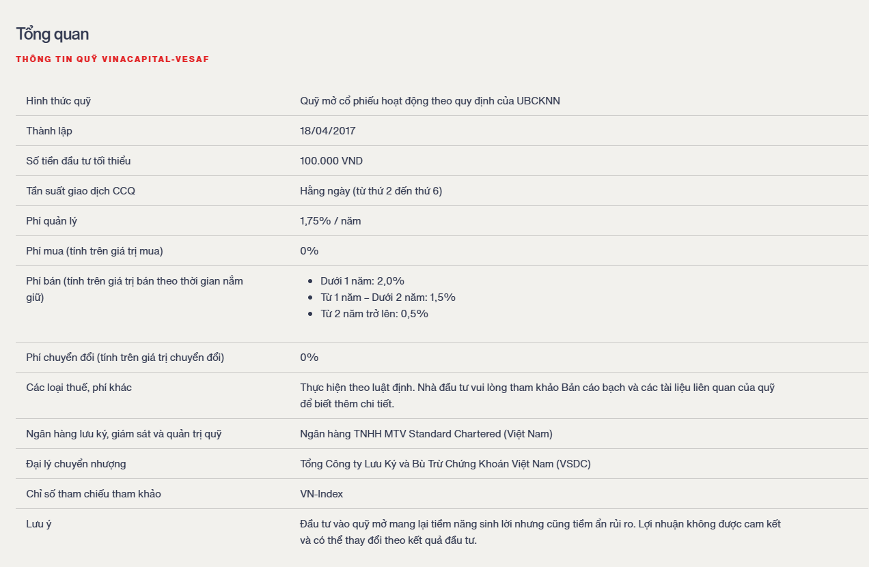Image resolution: width=869 pixels, height=567 pixels.
Task: Select the "Từ 2 năm trở lên: 0,5%" bullet
Action: point(374,314)
